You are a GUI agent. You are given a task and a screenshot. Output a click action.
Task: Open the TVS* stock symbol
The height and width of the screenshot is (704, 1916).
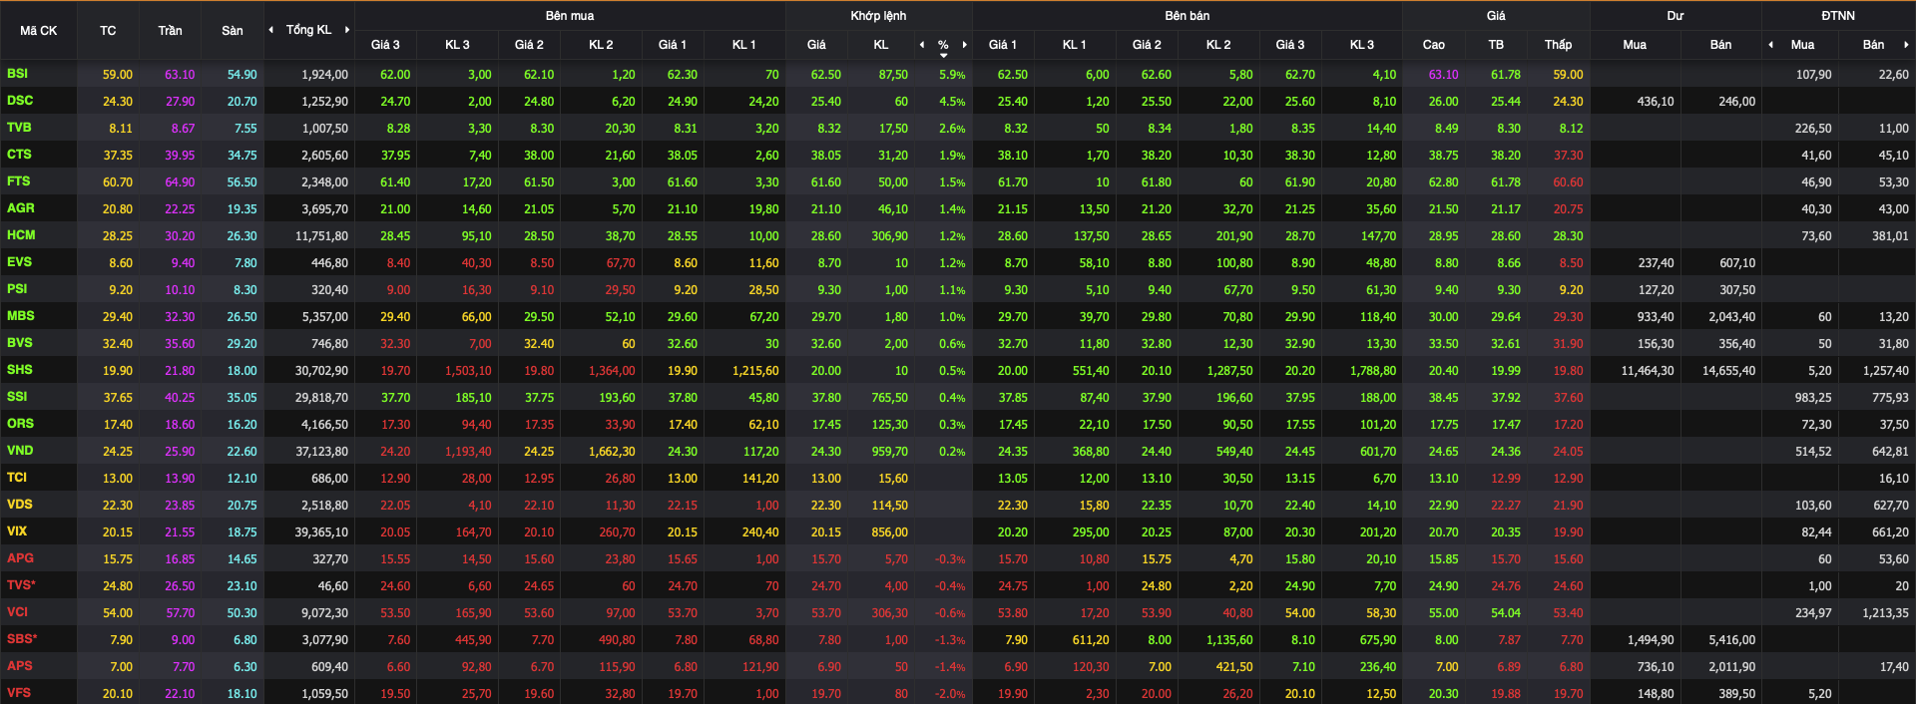21,585
